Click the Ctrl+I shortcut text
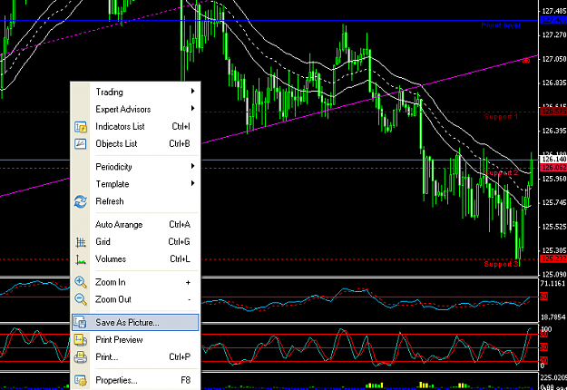Image resolution: width=567 pixels, height=390 pixels. click(x=181, y=126)
